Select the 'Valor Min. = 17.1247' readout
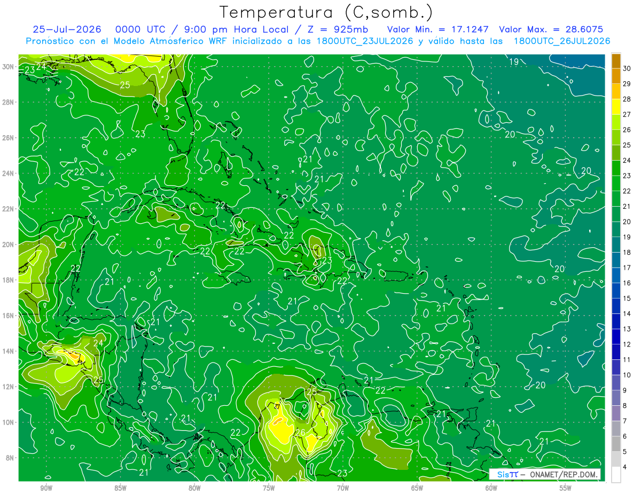The image size is (641, 495). [438, 29]
